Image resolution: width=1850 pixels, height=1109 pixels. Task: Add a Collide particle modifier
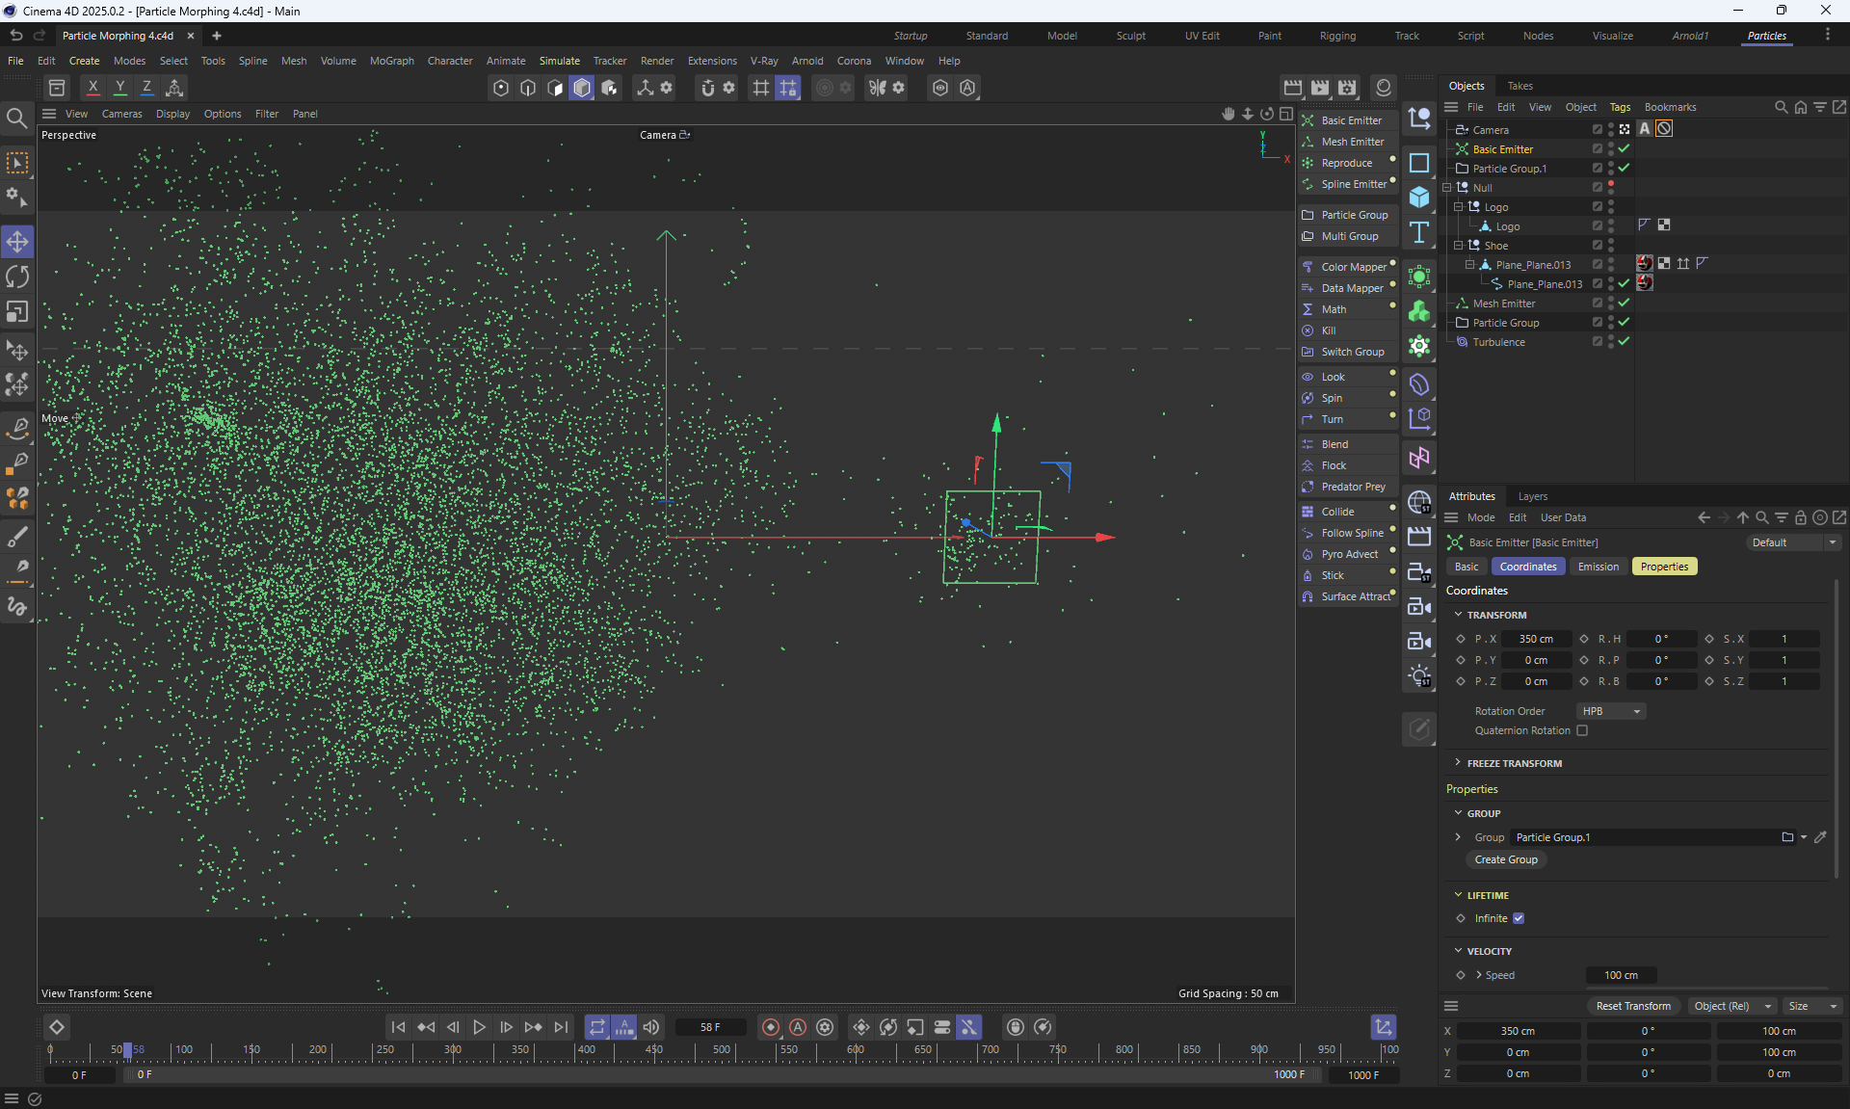(1337, 512)
